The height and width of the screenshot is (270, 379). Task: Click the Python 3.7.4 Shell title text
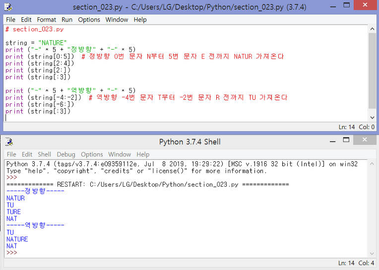coord(189,142)
